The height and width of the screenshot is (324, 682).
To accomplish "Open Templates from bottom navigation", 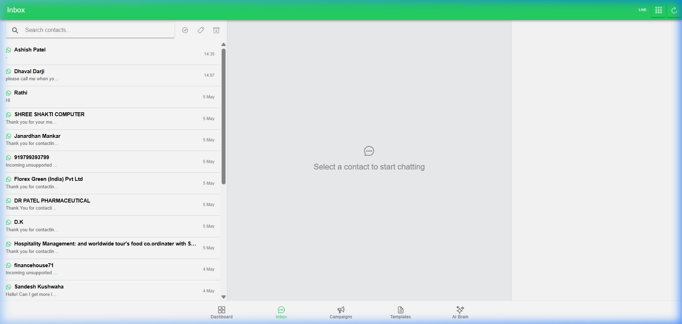I will [401, 313].
